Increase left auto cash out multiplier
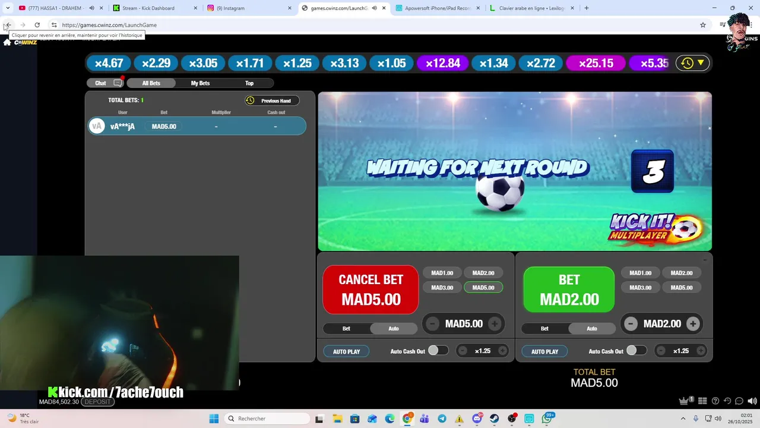 [502, 351]
